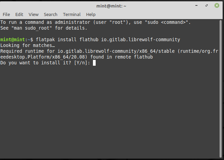Open the Search menu
Screen dimensions: 224x160
(50, 14)
